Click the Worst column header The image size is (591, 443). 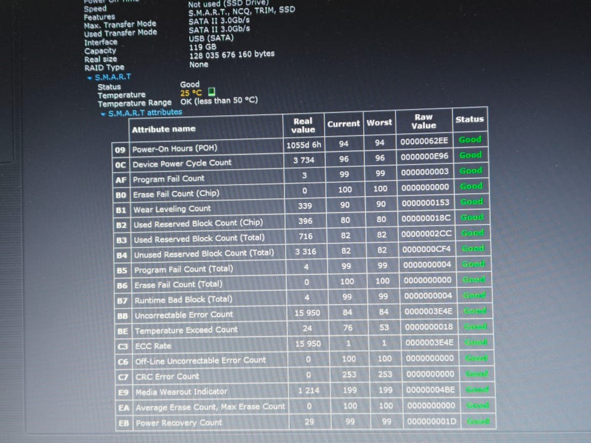point(379,122)
